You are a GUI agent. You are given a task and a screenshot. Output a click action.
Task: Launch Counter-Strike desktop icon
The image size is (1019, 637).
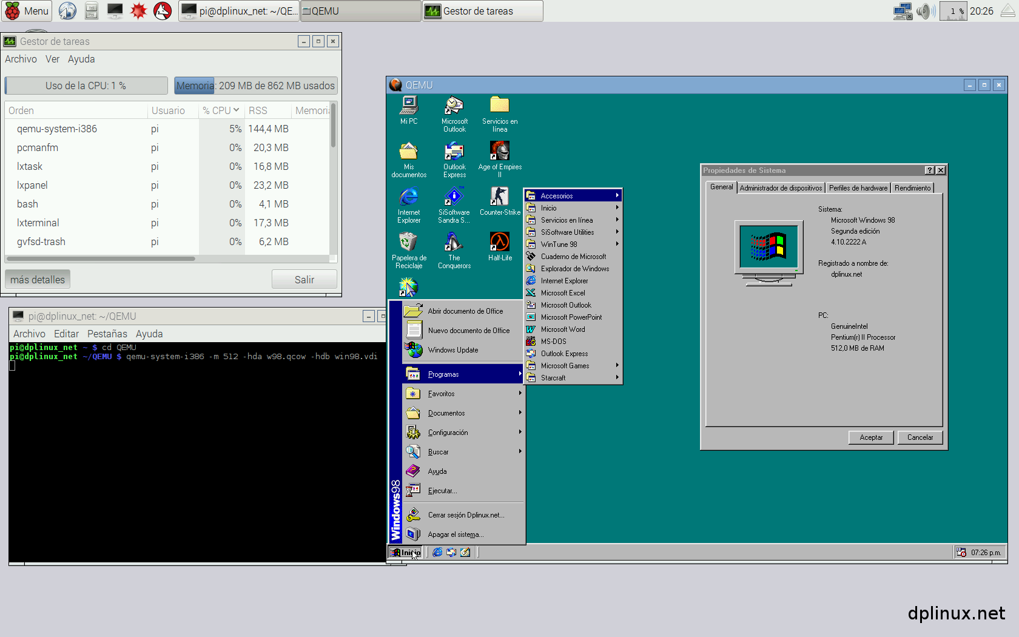(500, 201)
